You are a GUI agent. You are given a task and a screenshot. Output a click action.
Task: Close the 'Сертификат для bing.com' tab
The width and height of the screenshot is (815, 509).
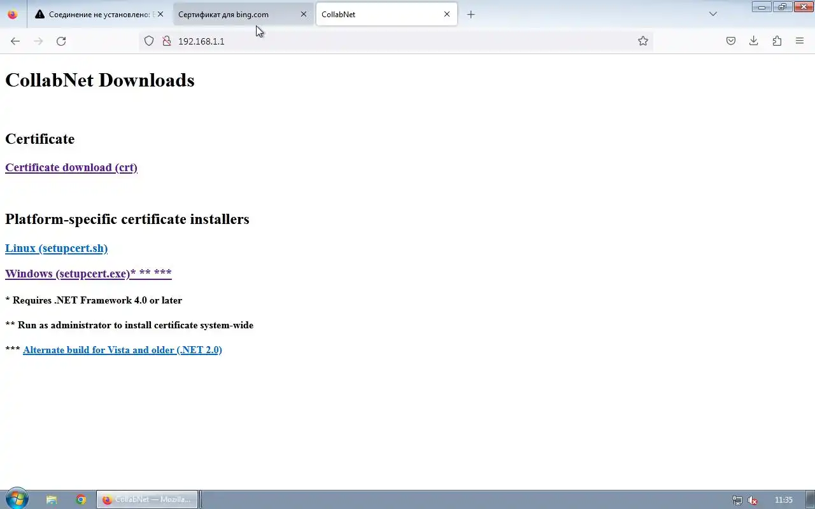click(x=304, y=14)
